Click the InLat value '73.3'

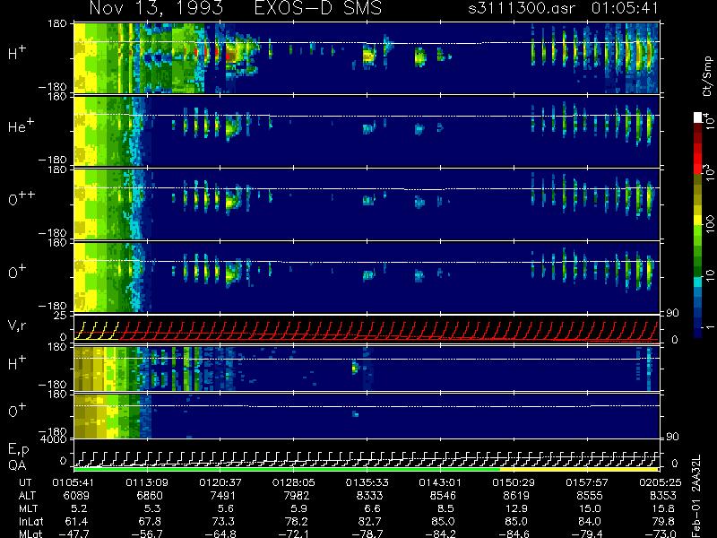coord(223,521)
